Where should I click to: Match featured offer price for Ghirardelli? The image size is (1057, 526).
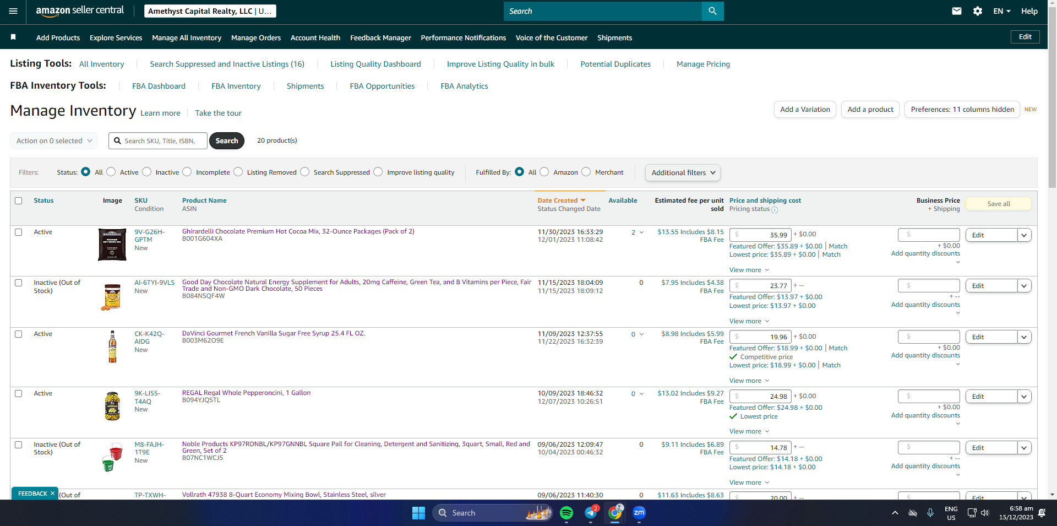[838, 246]
